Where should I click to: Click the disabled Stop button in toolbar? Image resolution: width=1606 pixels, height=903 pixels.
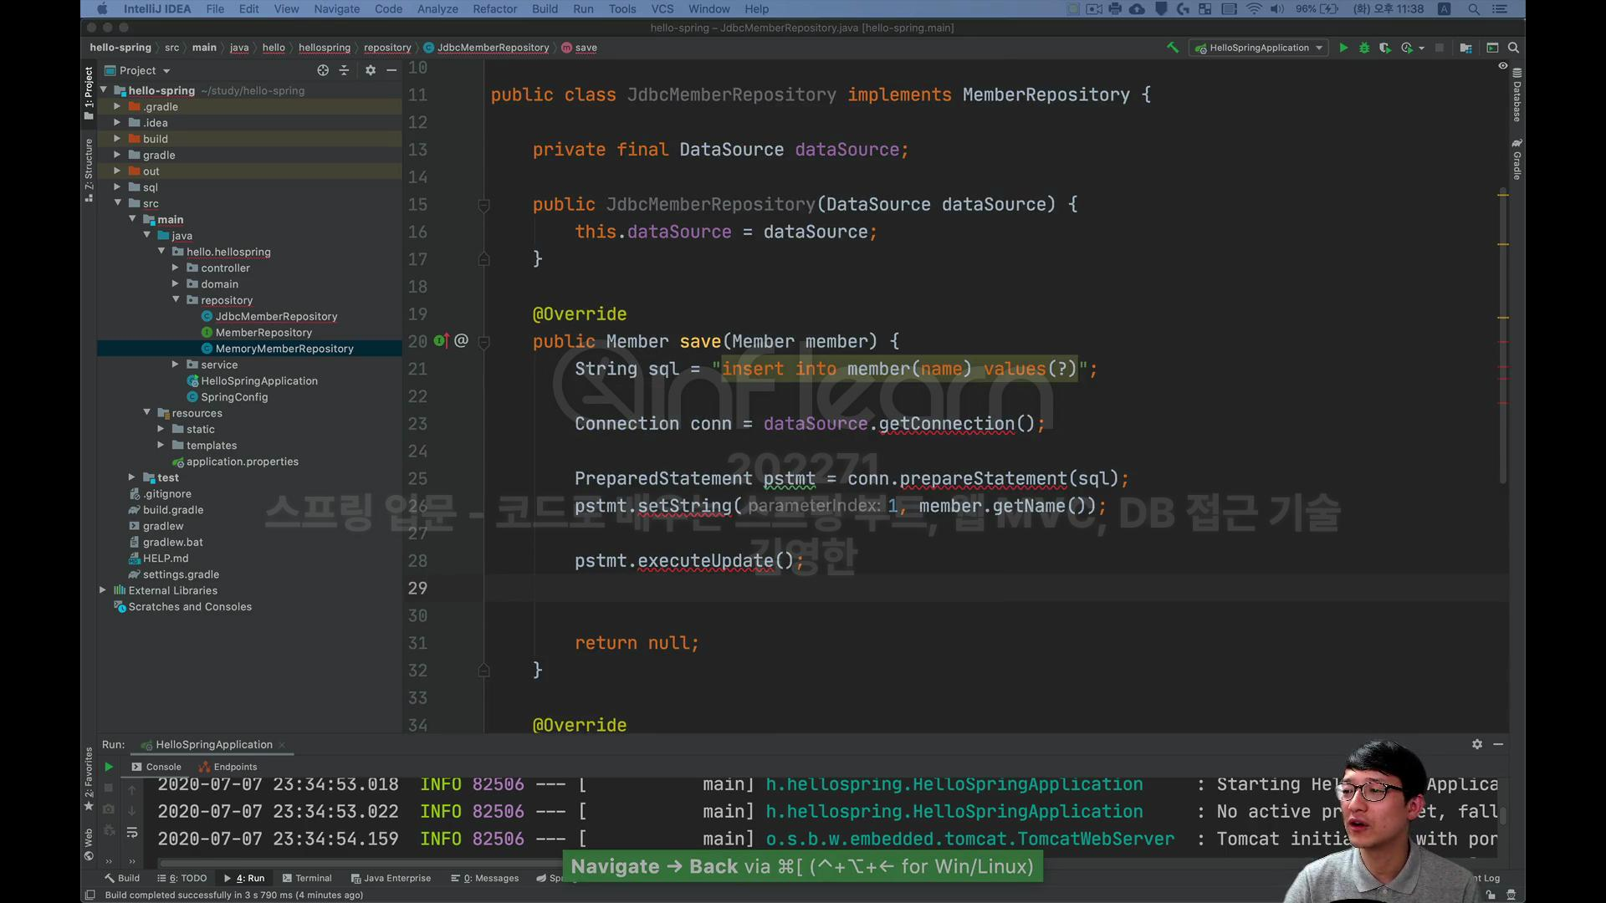pos(1440,48)
